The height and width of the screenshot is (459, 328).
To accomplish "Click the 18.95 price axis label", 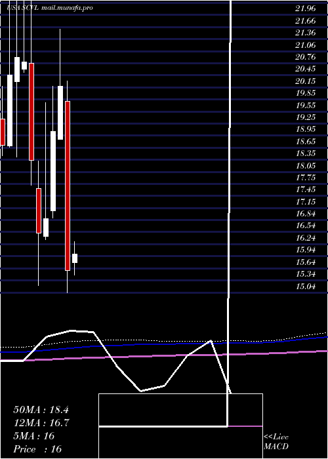I will pyautogui.click(x=306, y=129).
